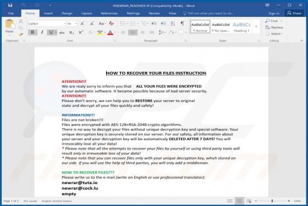Screen dimensions: 308x206
Task: Click Find in the Editing group
Action: [272, 21]
